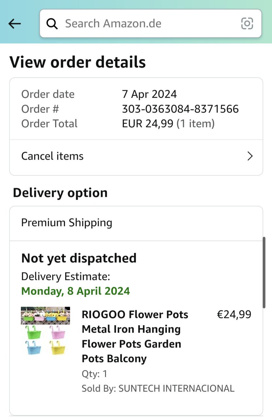Image resolution: width=272 pixels, height=417 pixels.
Task: Tap the Not yet dispatched status
Action: pyautogui.click(x=79, y=258)
